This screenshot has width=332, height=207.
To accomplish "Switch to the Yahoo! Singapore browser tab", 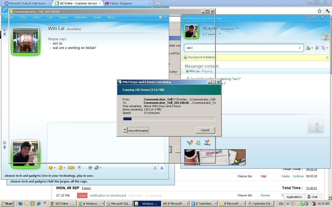I will (x=128, y=3).
